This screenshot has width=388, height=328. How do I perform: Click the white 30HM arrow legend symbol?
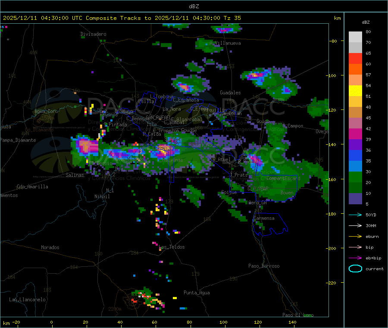click(355, 225)
